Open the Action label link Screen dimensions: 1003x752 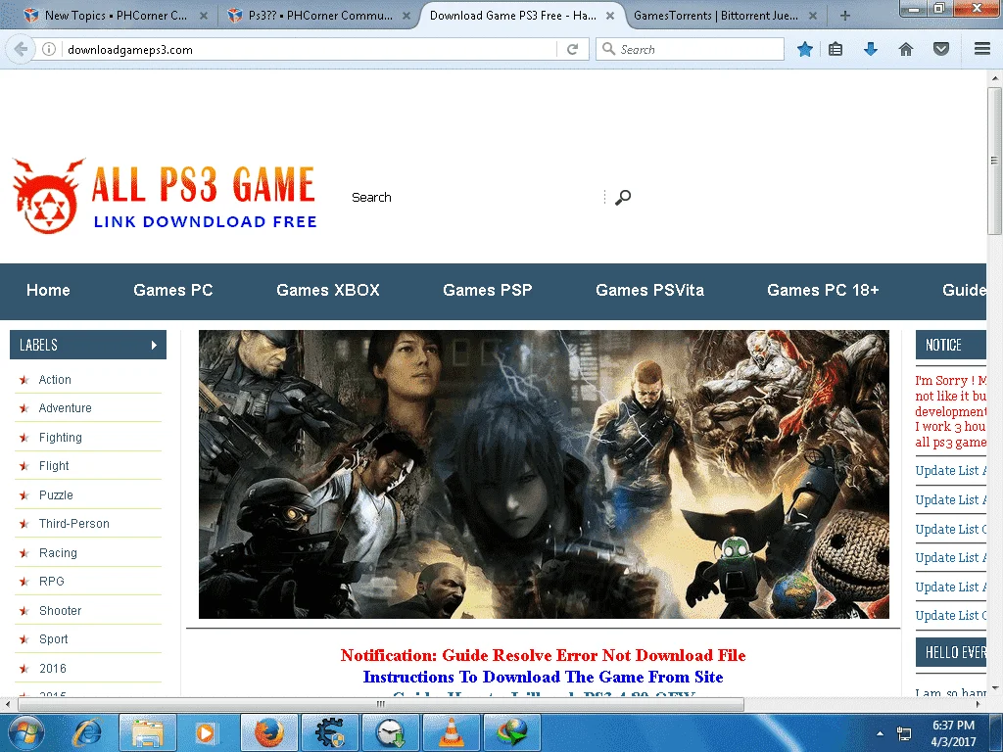click(55, 380)
